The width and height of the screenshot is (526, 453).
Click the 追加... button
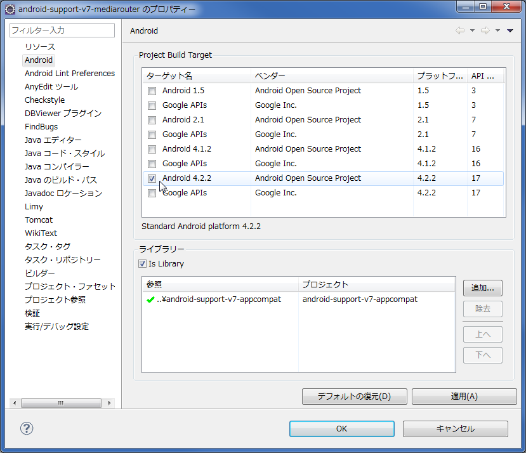(x=483, y=288)
